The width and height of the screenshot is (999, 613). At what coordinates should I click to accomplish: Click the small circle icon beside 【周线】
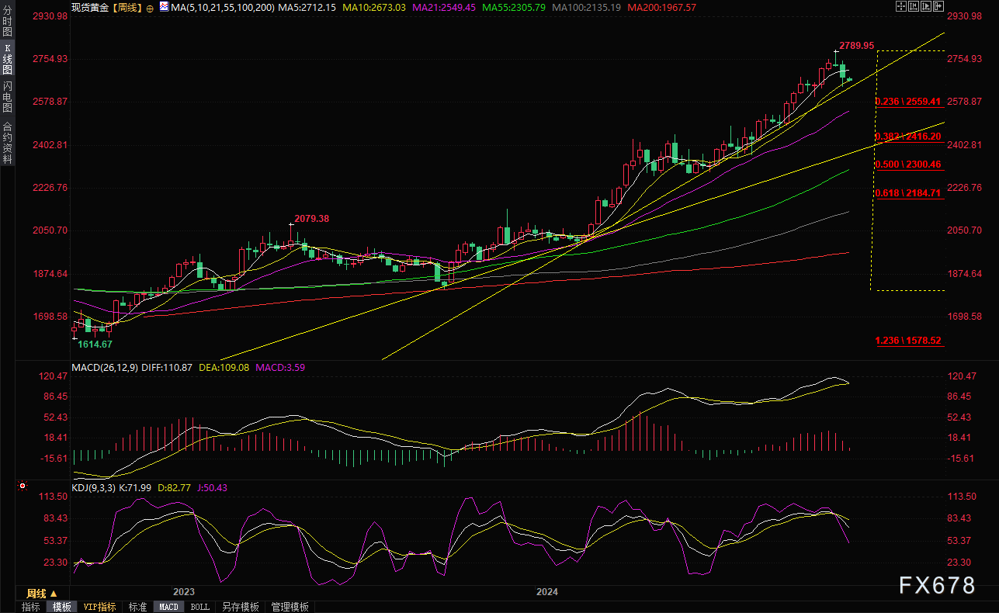[x=150, y=8]
